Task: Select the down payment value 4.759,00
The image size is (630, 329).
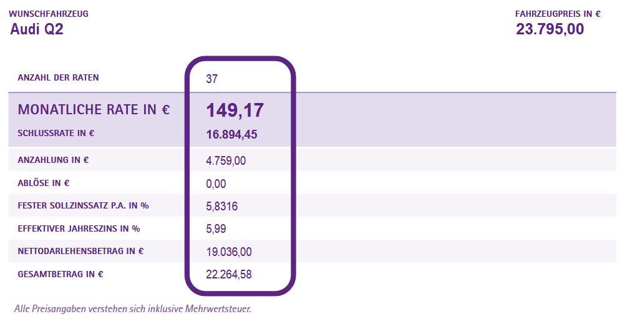Action: (x=226, y=161)
